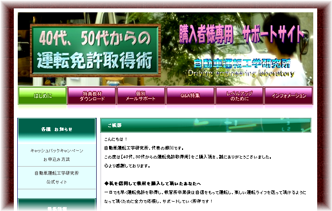Click the ご挨拶 section heading bar
Screen dimensions: 332x211
point(206,125)
